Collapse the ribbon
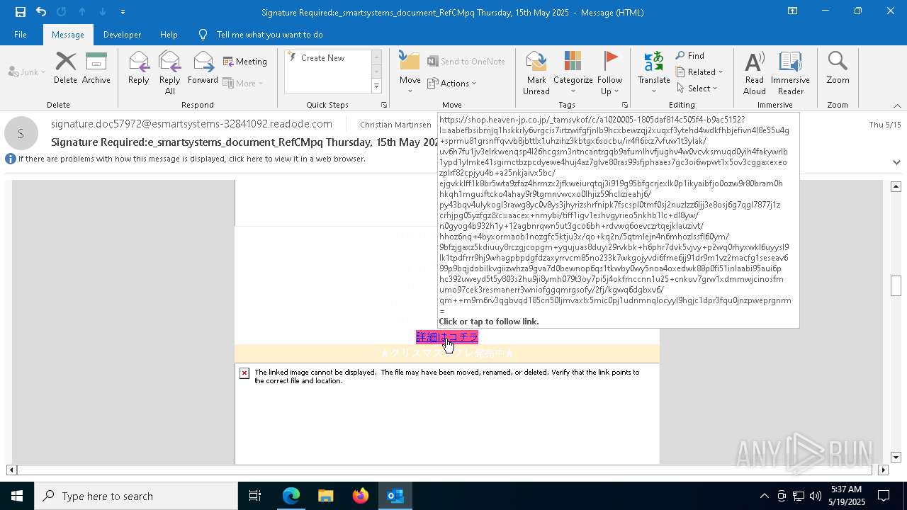Viewport: 907px width, 510px height. 897,106
